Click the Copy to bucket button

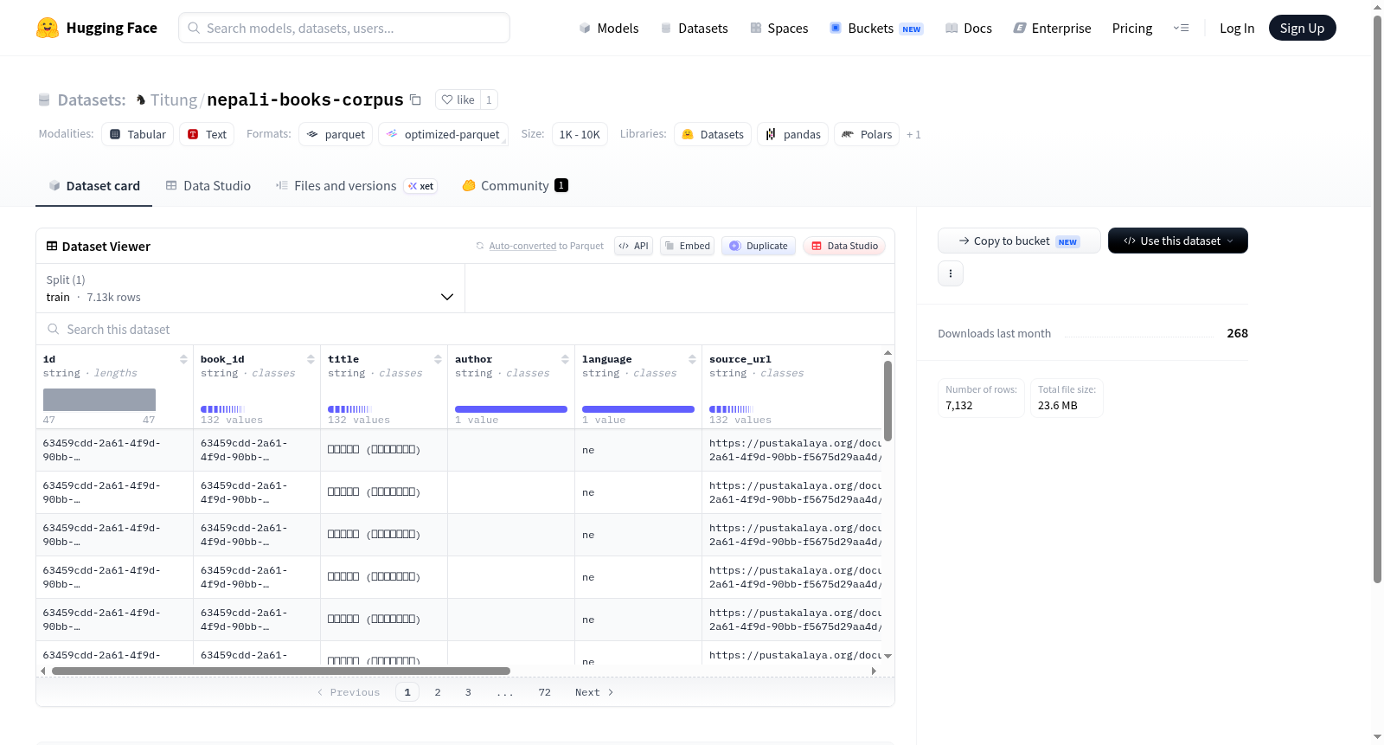(1019, 241)
